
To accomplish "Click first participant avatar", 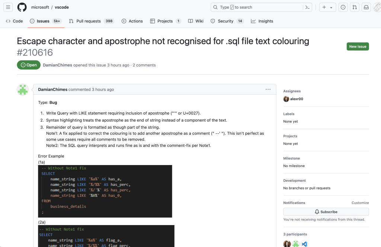I will (287, 244).
